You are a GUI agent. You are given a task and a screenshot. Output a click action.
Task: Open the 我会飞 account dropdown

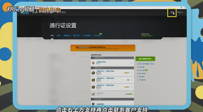181,12
